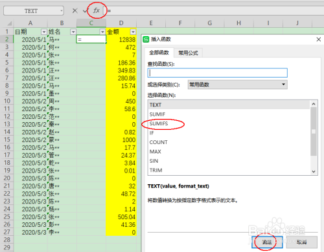324x252 pixels.
Task: Select SUMIF in the function list
Action: point(229,114)
